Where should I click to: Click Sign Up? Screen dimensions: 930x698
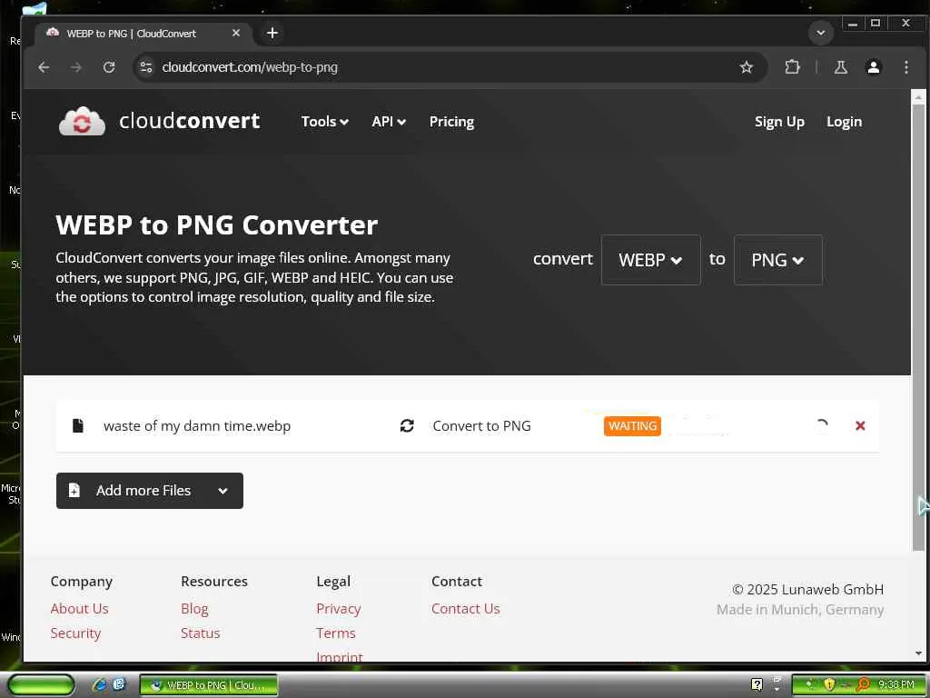[779, 122]
